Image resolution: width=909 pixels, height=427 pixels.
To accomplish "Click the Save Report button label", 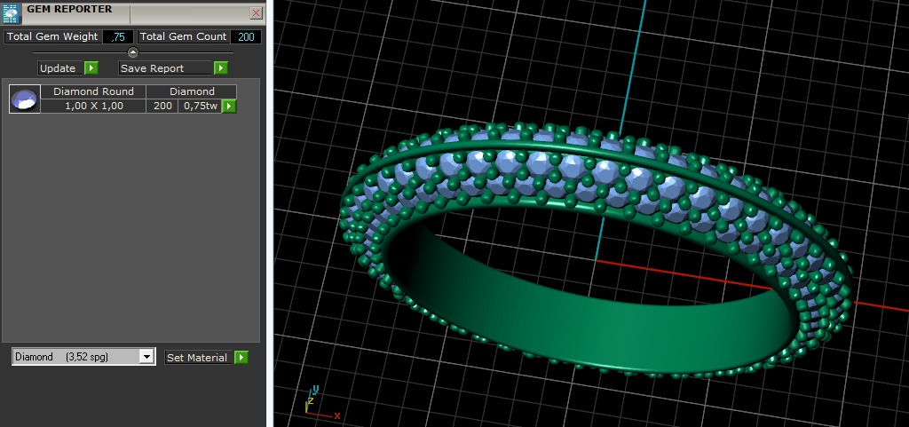I will 165,68.
